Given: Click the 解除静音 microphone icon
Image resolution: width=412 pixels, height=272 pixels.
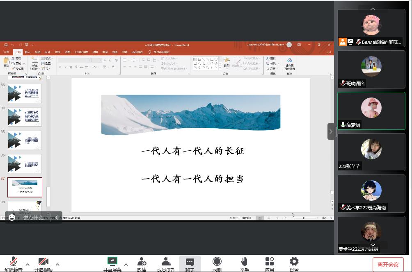Looking at the screenshot, I should tap(14, 262).
